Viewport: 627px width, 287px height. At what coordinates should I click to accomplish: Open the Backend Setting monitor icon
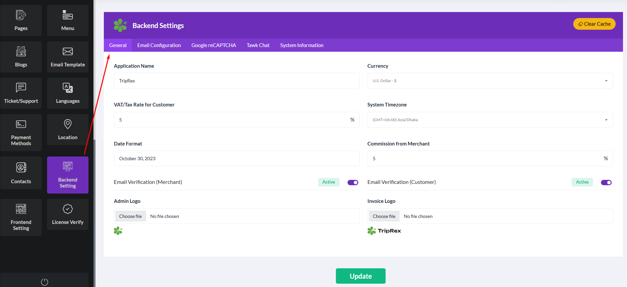coord(68,166)
